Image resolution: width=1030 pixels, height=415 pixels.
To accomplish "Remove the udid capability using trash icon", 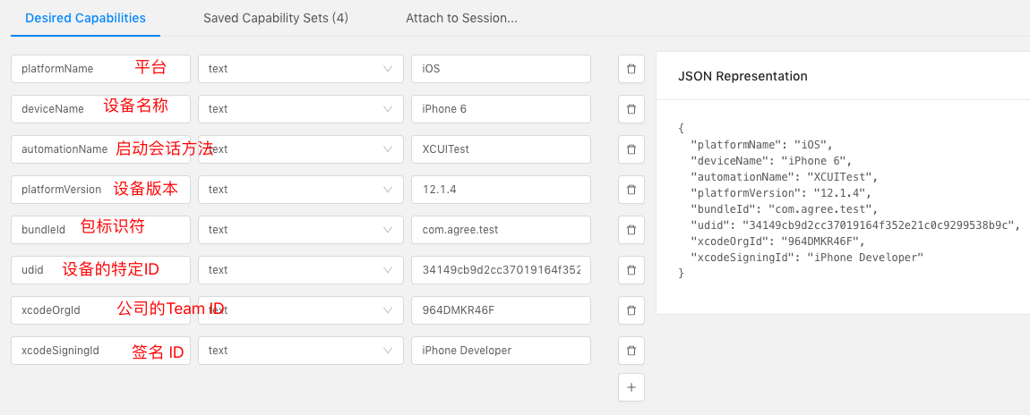I will 631,270.
